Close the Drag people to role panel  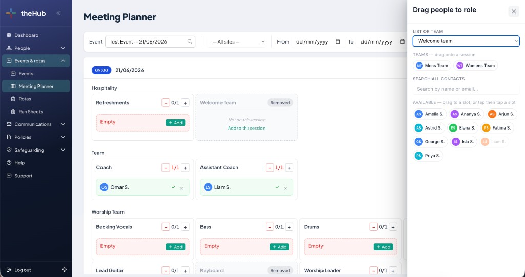(x=514, y=11)
